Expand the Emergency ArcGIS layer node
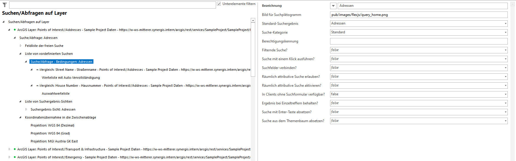516x161 pixels. pos(9,157)
